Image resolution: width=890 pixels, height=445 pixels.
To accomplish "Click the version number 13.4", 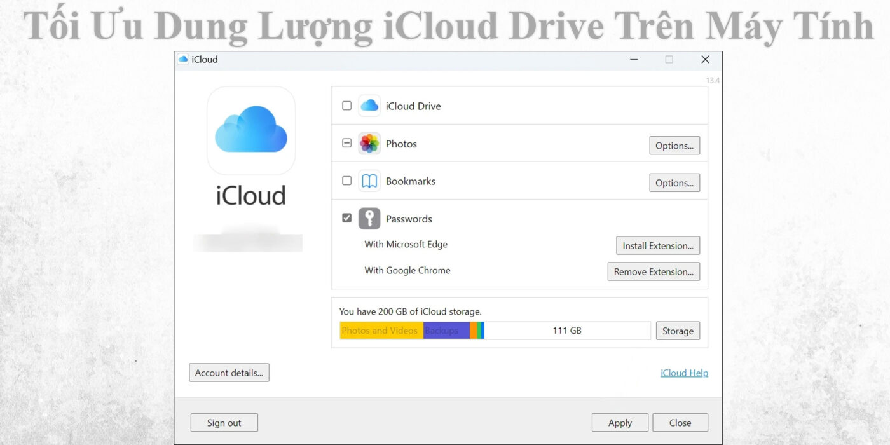I will pos(713,81).
